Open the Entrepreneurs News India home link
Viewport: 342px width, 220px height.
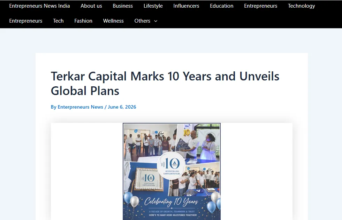[x=39, y=6]
